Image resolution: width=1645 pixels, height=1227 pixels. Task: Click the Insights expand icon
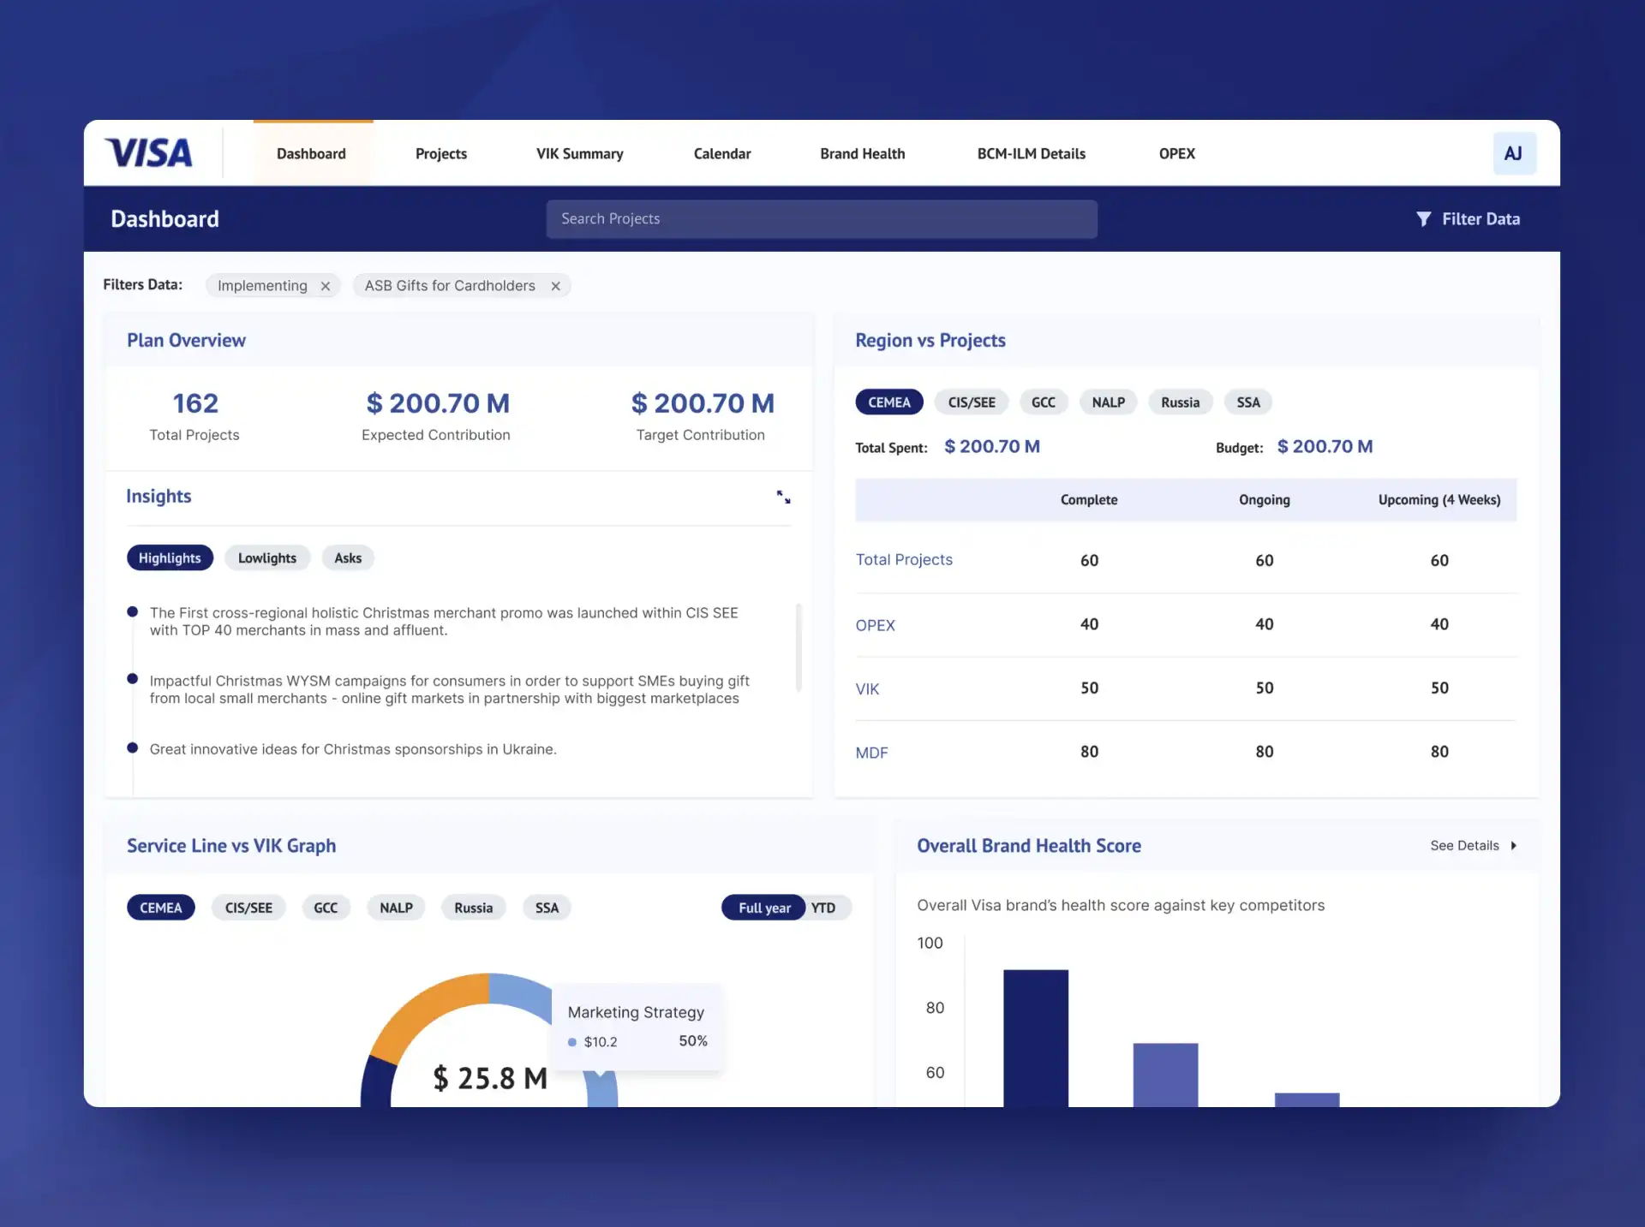(x=782, y=497)
